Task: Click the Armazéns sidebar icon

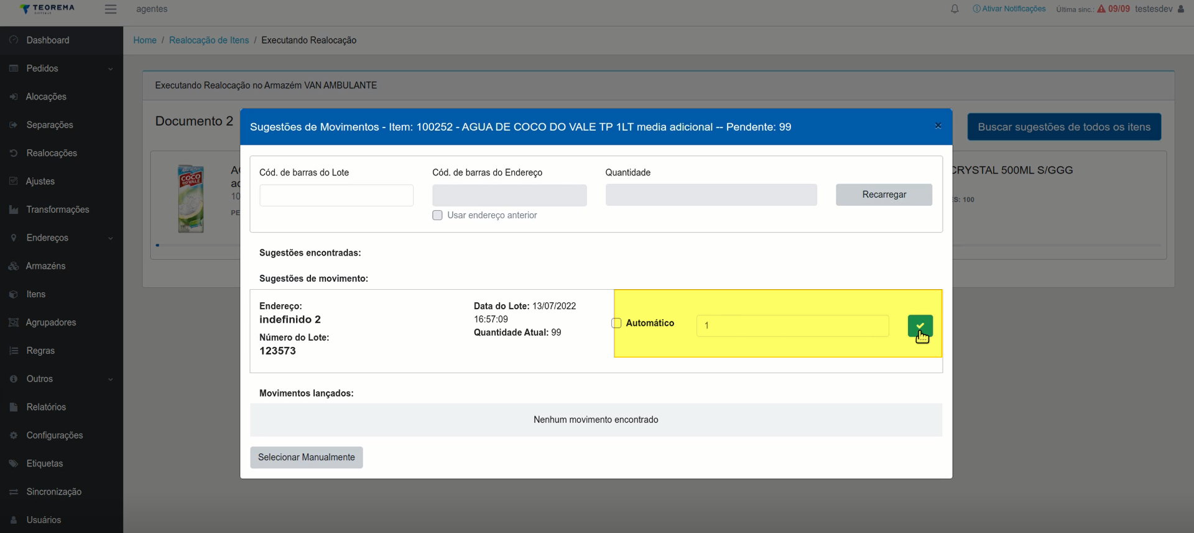Action: pos(14,266)
